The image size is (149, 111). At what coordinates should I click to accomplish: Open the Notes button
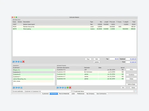(133, 88)
